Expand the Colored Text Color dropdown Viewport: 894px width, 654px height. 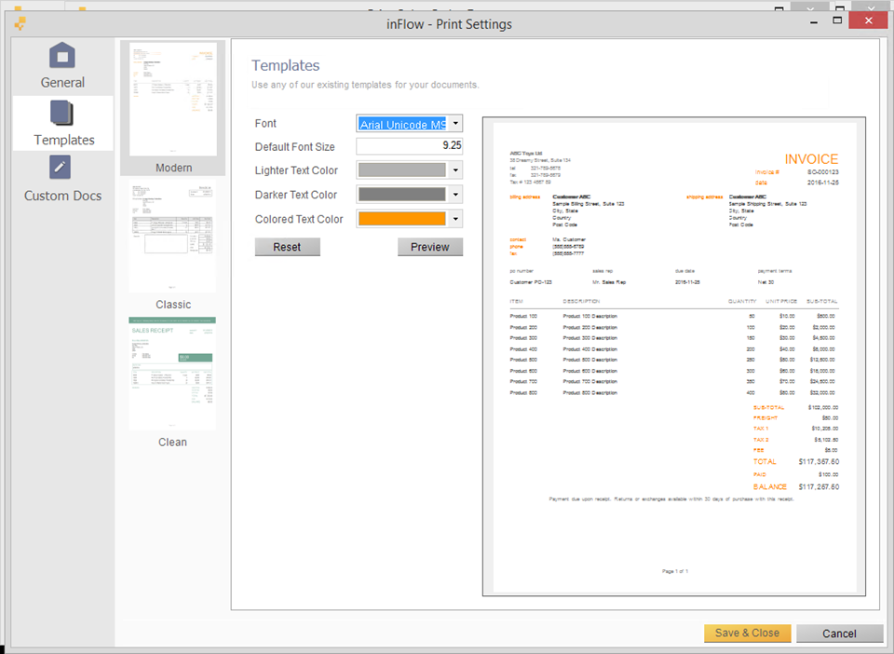[x=455, y=218]
